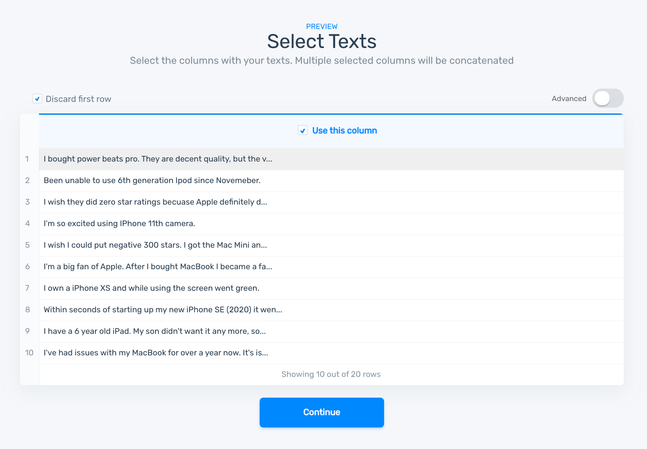Uncheck the Use this column checkbox

point(303,130)
